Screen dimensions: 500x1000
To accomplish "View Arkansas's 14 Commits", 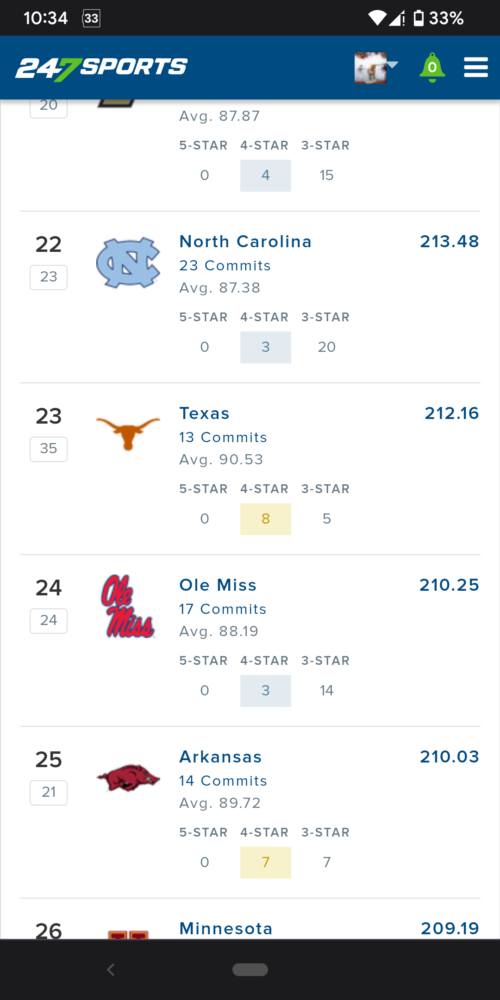I will pos(223,781).
